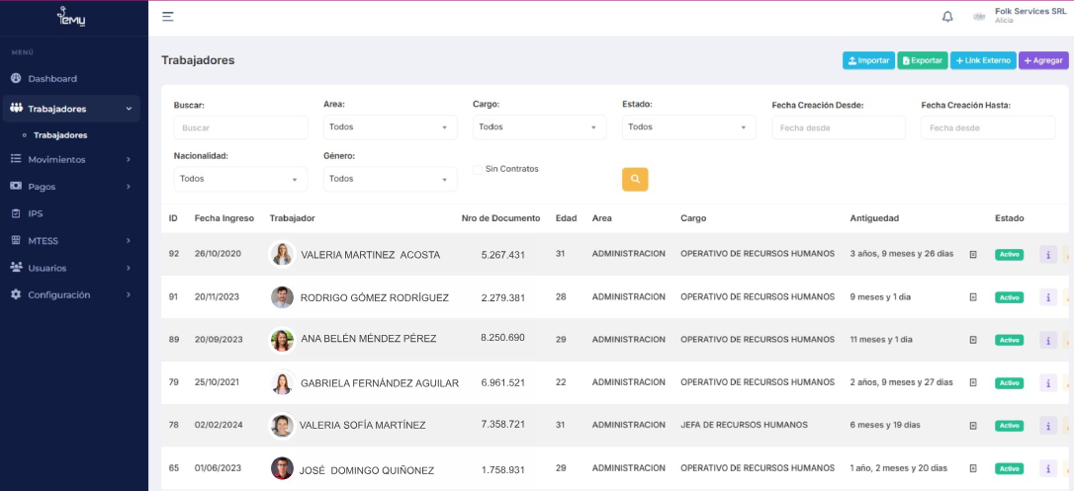Viewport: 1074px width, 491px height.
Task: Expand the Estado filter dropdown
Action: point(688,127)
